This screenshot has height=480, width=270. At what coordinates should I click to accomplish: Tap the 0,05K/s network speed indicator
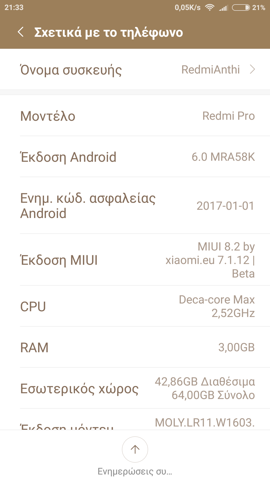click(x=187, y=7)
